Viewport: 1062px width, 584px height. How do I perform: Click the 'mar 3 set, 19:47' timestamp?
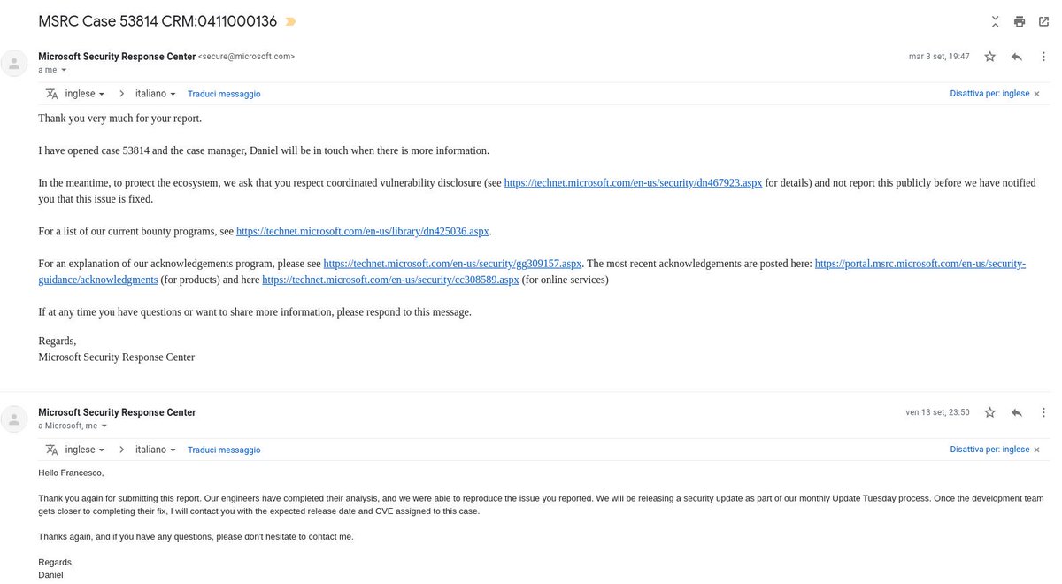pos(939,57)
